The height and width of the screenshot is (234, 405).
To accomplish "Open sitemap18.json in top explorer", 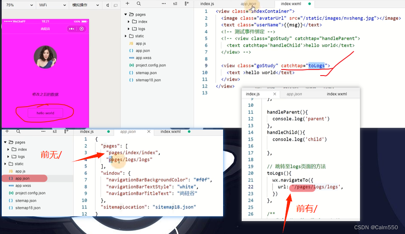I will click(x=148, y=80).
